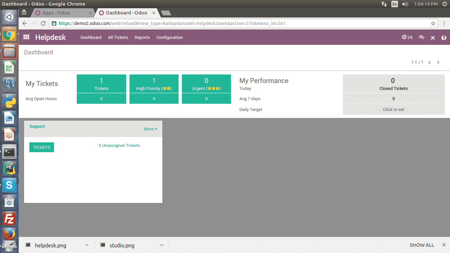The height and width of the screenshot is (253, 450).
Task: Go to previous page of records
Action: (430, 62)
